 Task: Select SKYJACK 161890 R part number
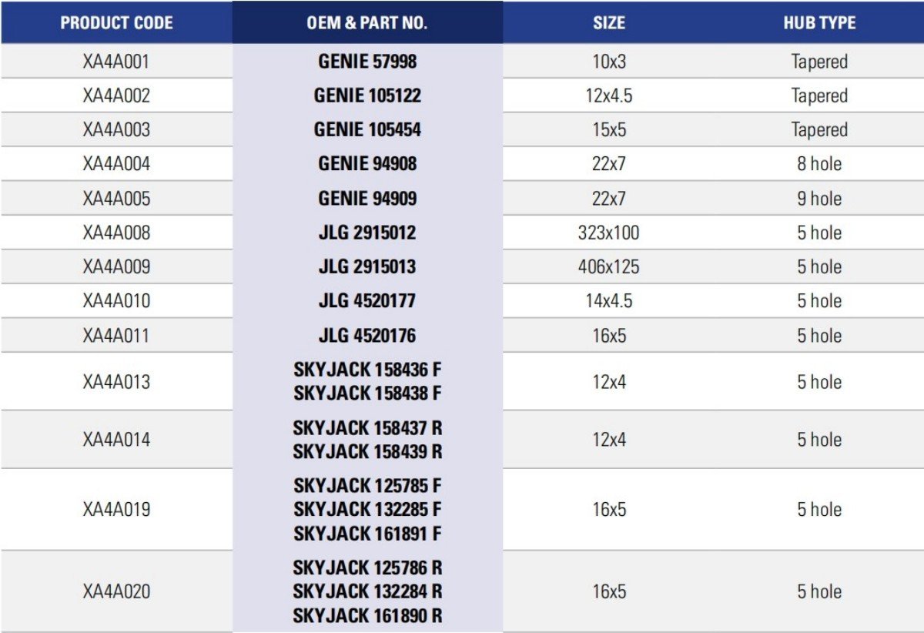pos(367,616)
